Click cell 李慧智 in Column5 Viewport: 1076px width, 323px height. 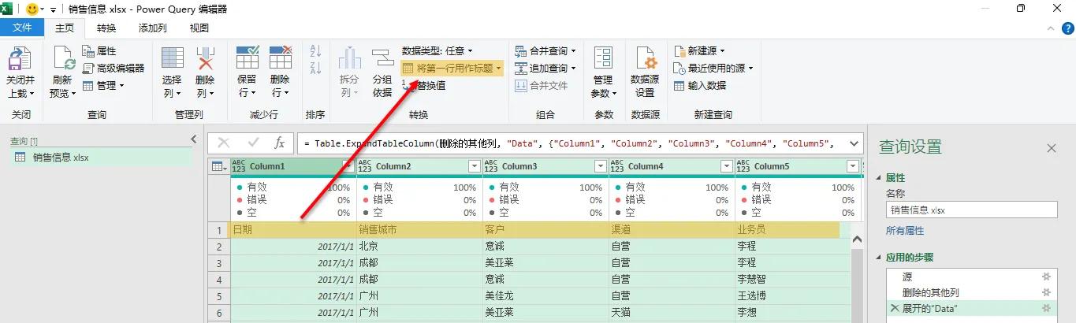tap(793, 280)
